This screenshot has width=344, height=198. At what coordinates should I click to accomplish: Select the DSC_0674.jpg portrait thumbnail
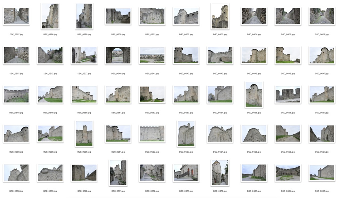(220, 173)
